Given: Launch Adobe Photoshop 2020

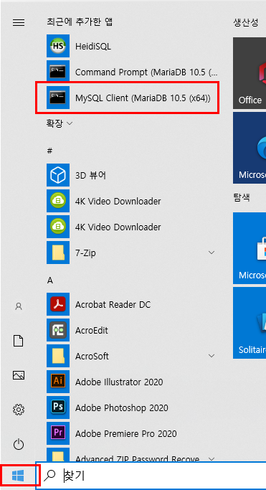Looking at the screenshot, I should tap(133, 407).
